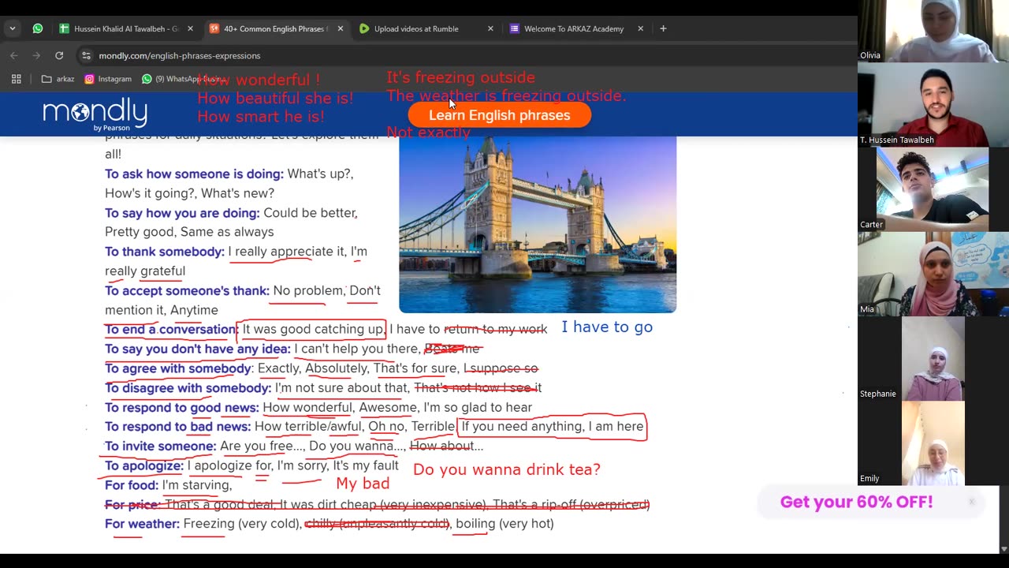
Task: Click the Learn English phrases button
Action: coord(499,115)
